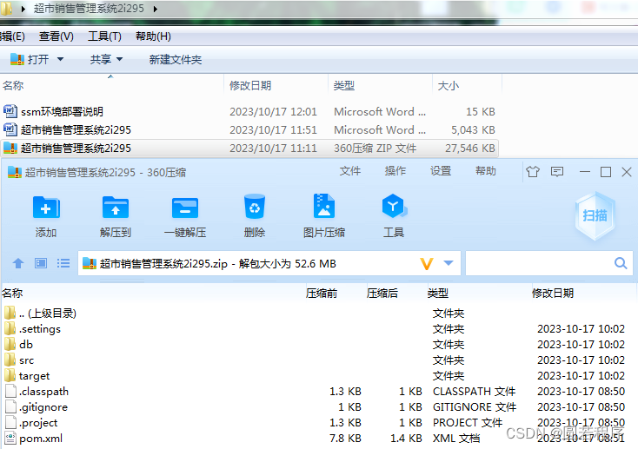Switch to icon view mode button
638x449 pixels.
(41, 263)
